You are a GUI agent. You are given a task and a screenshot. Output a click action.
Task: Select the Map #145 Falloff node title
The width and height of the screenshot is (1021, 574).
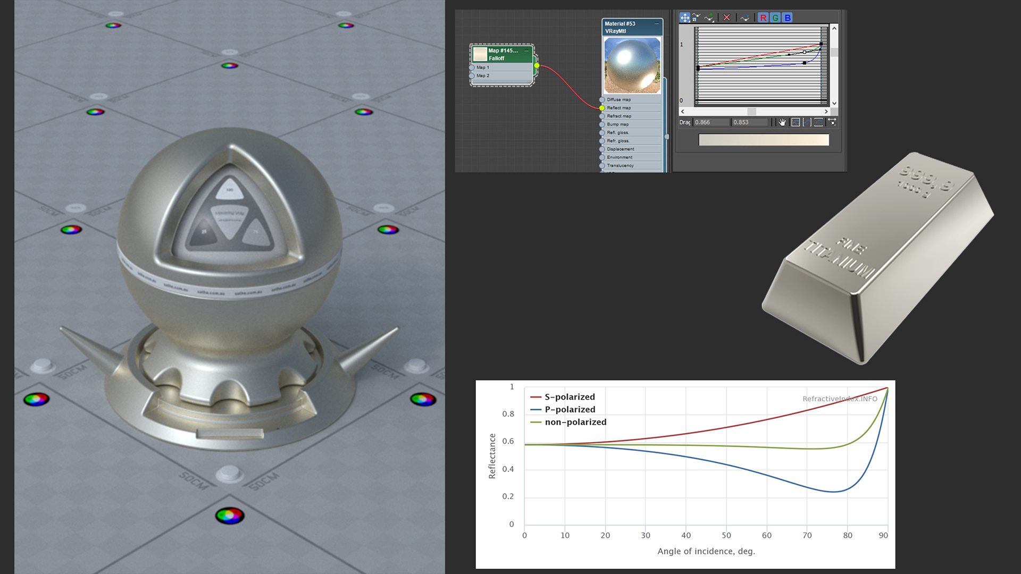click(503, 54)
